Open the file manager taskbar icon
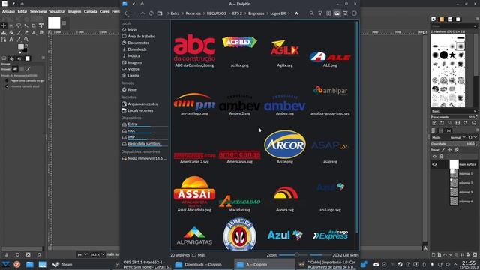This screenshot has height=270, width=480. [29, 264]
